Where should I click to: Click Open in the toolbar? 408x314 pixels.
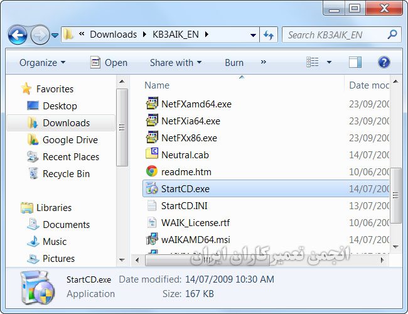109,63
